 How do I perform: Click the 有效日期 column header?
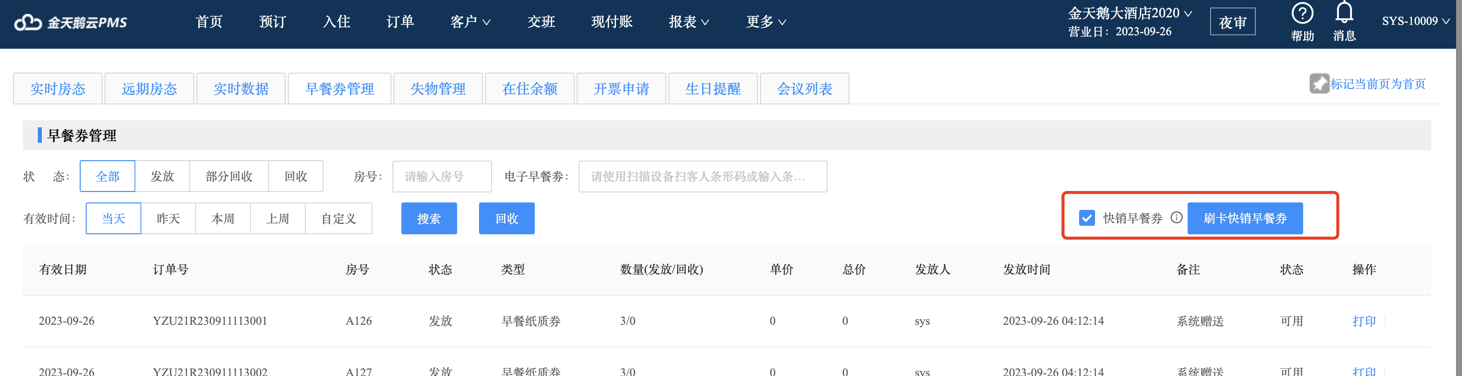point(63,270)
